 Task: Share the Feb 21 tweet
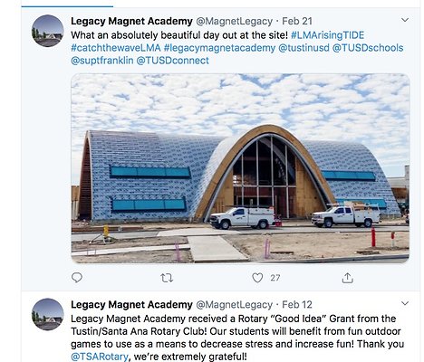[x=348, y=278]
